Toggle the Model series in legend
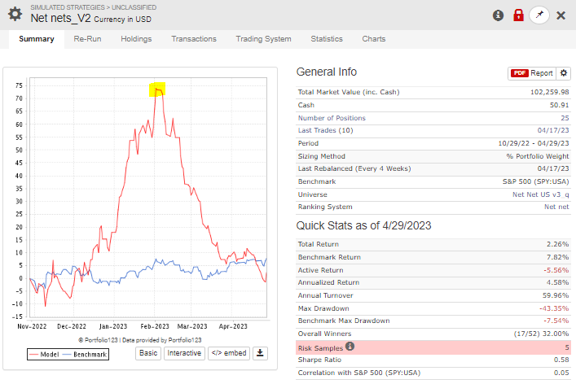576x384 pixels. (44, 354)
